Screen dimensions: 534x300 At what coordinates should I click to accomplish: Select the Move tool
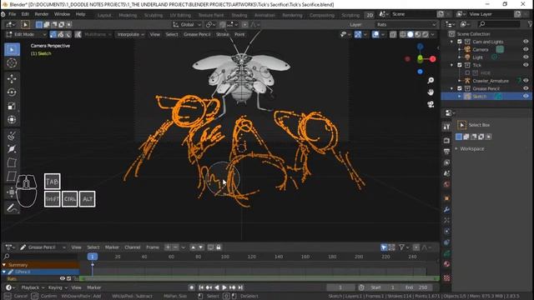tap(12, 78)
